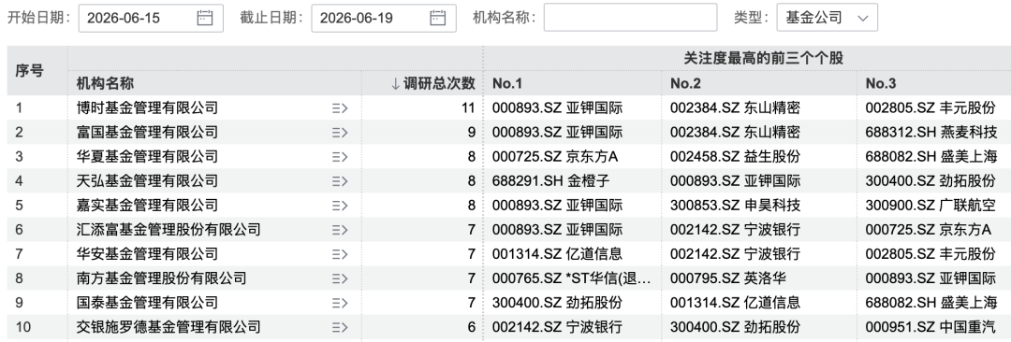Click 002805.SZ 丰元股份 in 博时基金 row
The height and width of the screenshot is (342, 1011).
[930, 108]
